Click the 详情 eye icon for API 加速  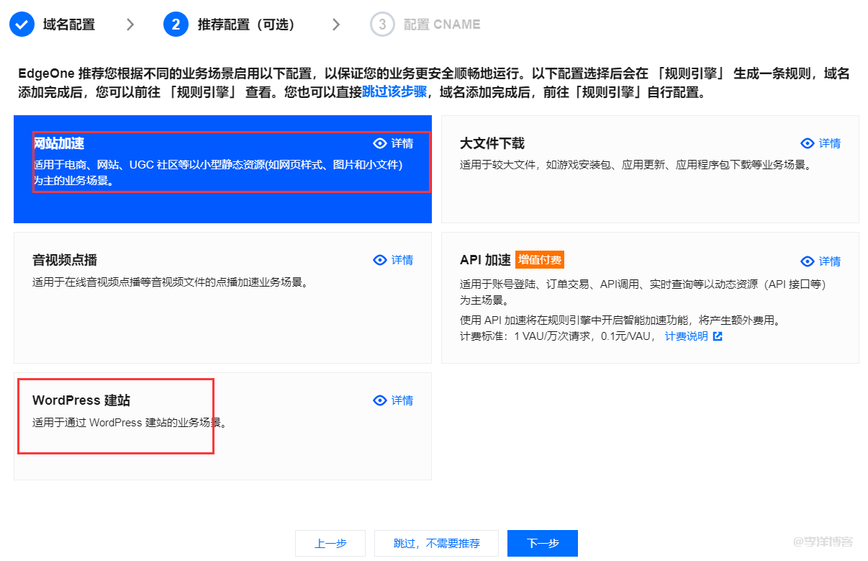[x=808, y=261]
